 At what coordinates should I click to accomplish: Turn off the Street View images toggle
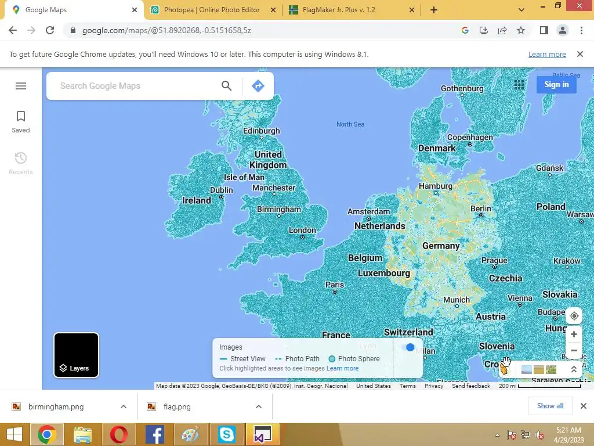(408, 347)
